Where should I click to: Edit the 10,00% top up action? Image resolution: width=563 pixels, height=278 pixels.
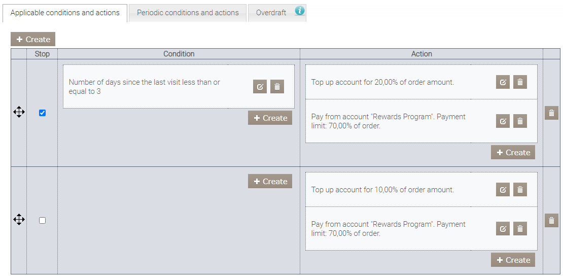(x=503, y=190)
